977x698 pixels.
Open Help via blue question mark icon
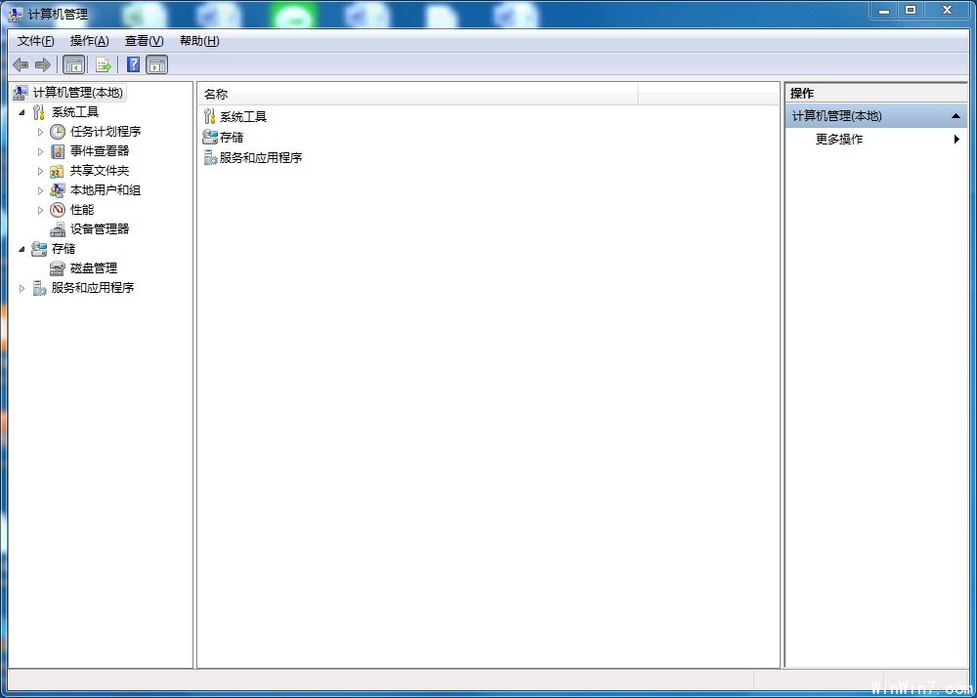pyautogui.click(x=133, y=65)
